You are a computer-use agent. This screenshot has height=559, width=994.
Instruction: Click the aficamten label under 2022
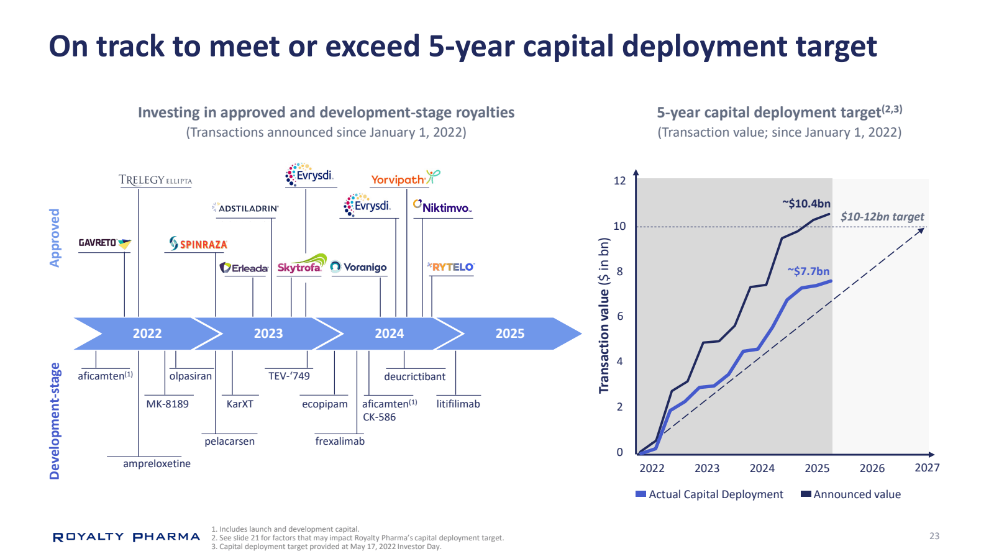(105, 376)
